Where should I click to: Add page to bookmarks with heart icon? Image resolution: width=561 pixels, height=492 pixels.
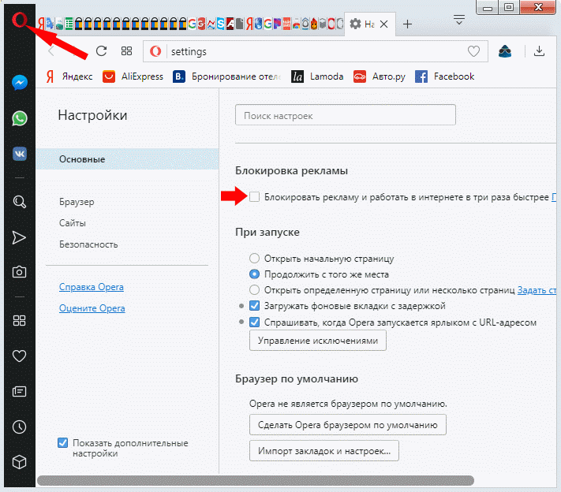(x=473, y=51)
